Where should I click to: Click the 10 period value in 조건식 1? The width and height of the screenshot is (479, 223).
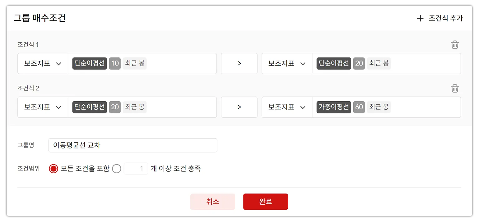(x=115, y=63)
